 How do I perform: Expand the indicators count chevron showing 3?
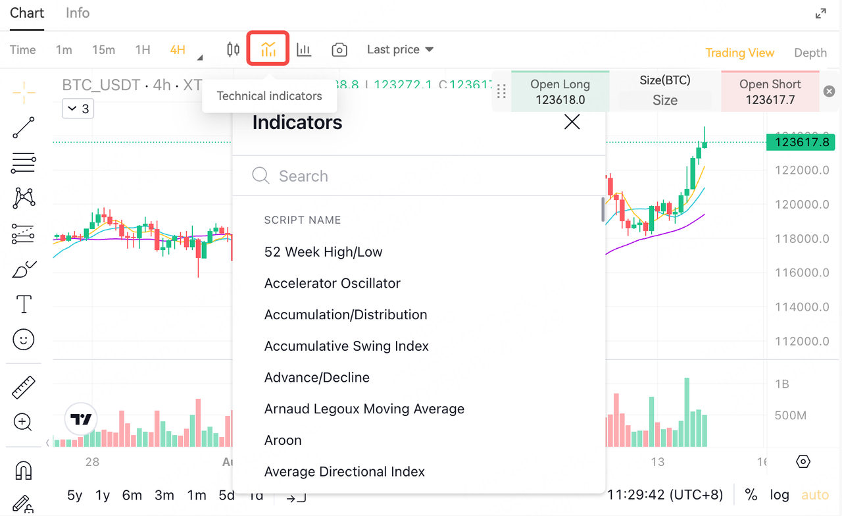point(78,109)
